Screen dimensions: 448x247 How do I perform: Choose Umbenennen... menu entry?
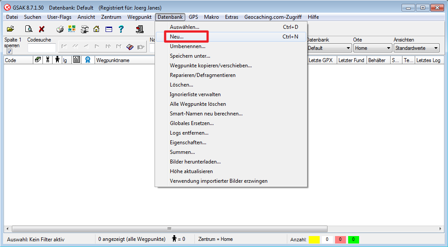point(231,46)
